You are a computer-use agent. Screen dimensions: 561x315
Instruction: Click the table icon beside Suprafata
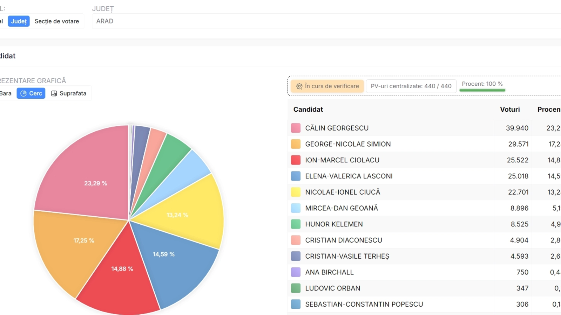coord(54,93)
